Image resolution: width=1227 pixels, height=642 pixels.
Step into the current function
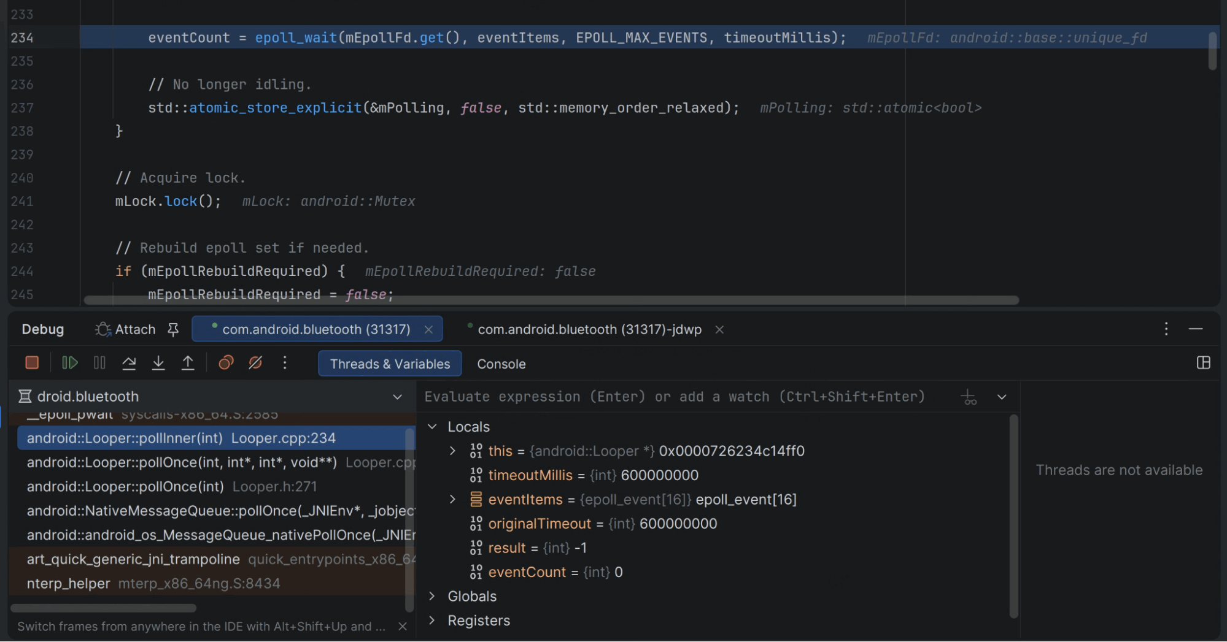pos(158,363)
